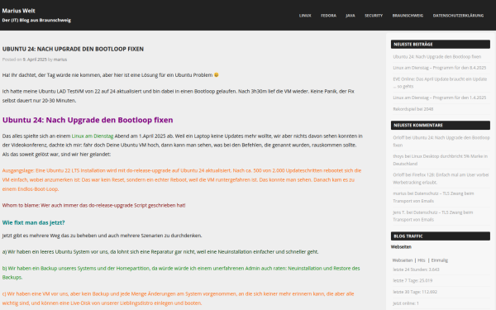Click the post date 9. April 2025

click(x=35, y=60)
